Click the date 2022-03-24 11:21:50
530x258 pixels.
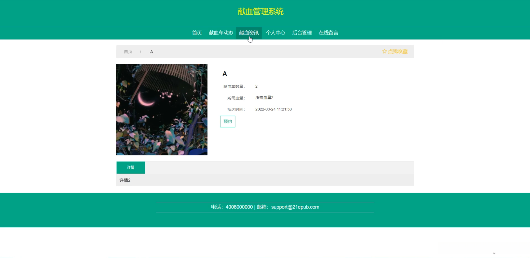pyautogui.click(x=273, y=109)
